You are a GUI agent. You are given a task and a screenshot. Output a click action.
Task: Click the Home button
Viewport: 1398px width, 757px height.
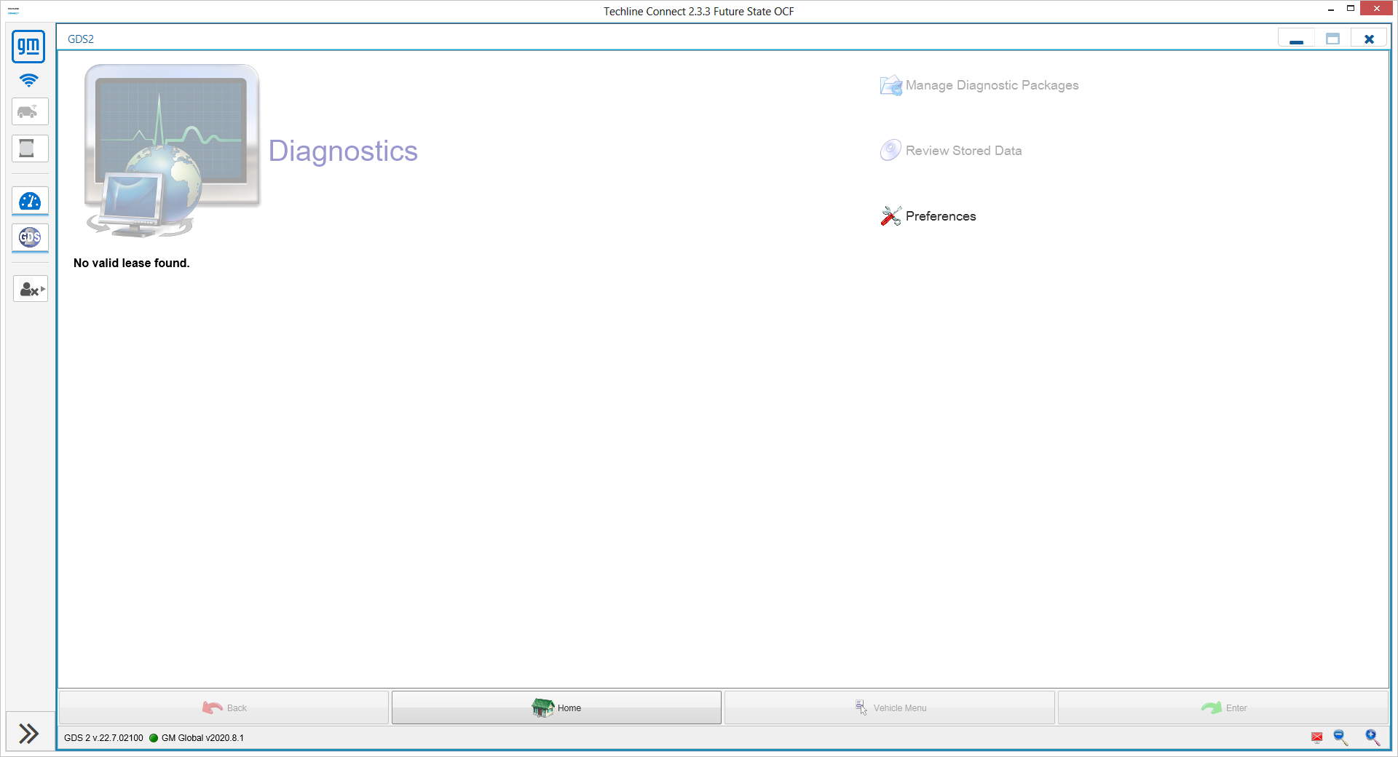[556, 708]
